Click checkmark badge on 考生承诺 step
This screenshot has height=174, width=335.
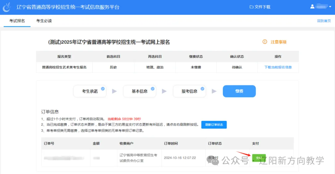103,89
